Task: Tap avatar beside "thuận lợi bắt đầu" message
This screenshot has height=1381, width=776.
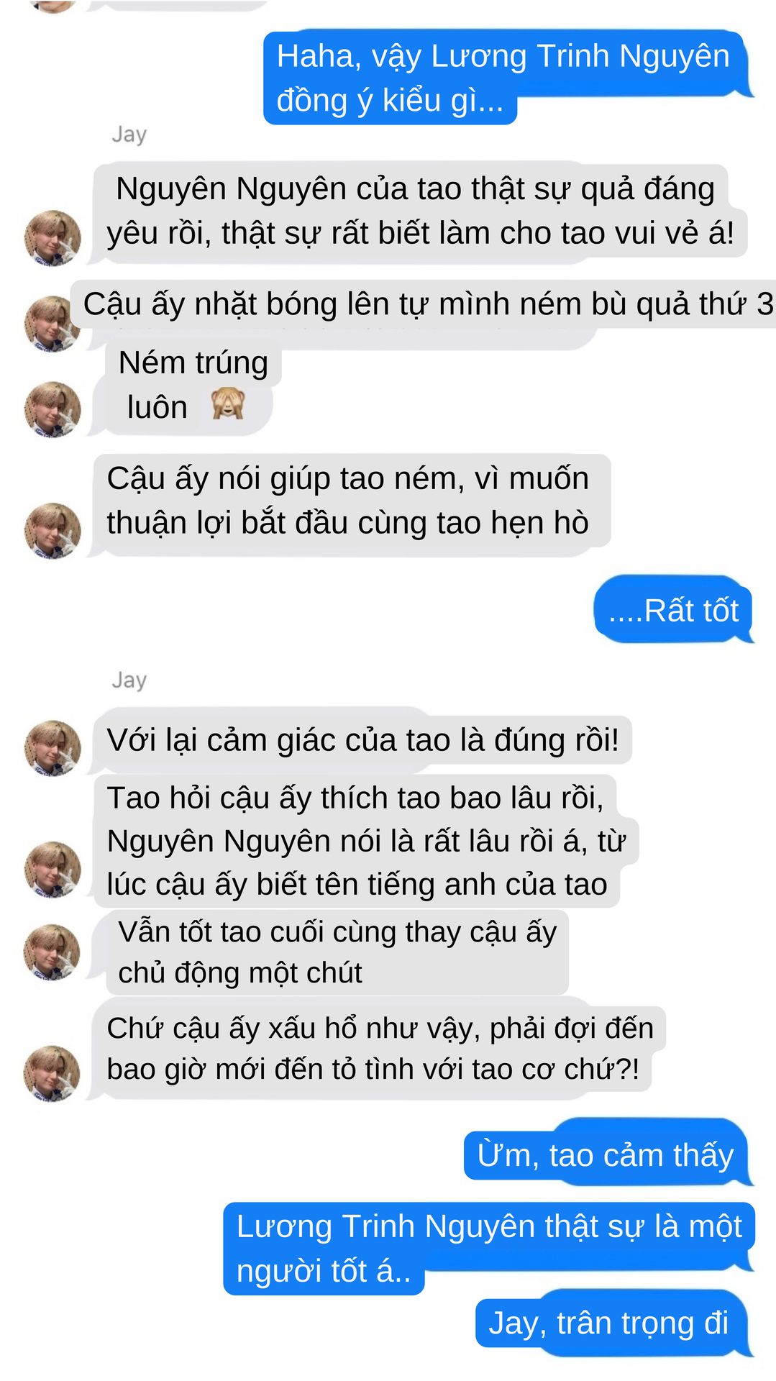Action: pyautogui.click(x=53, y=531)
